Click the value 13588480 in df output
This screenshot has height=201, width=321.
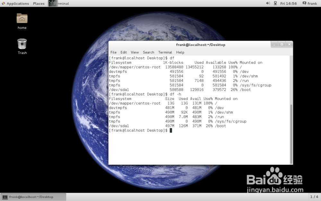pos(174,67)
